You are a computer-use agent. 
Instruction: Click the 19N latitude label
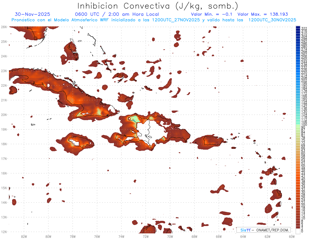[x=4, y=129]
